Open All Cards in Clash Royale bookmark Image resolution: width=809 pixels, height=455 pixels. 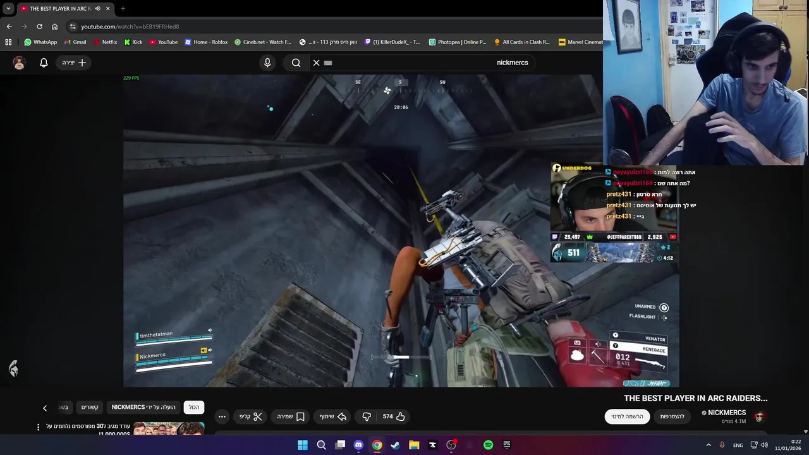(x=522, y=42)
